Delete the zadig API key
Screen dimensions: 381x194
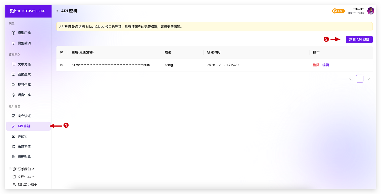[x=316, y=65]
